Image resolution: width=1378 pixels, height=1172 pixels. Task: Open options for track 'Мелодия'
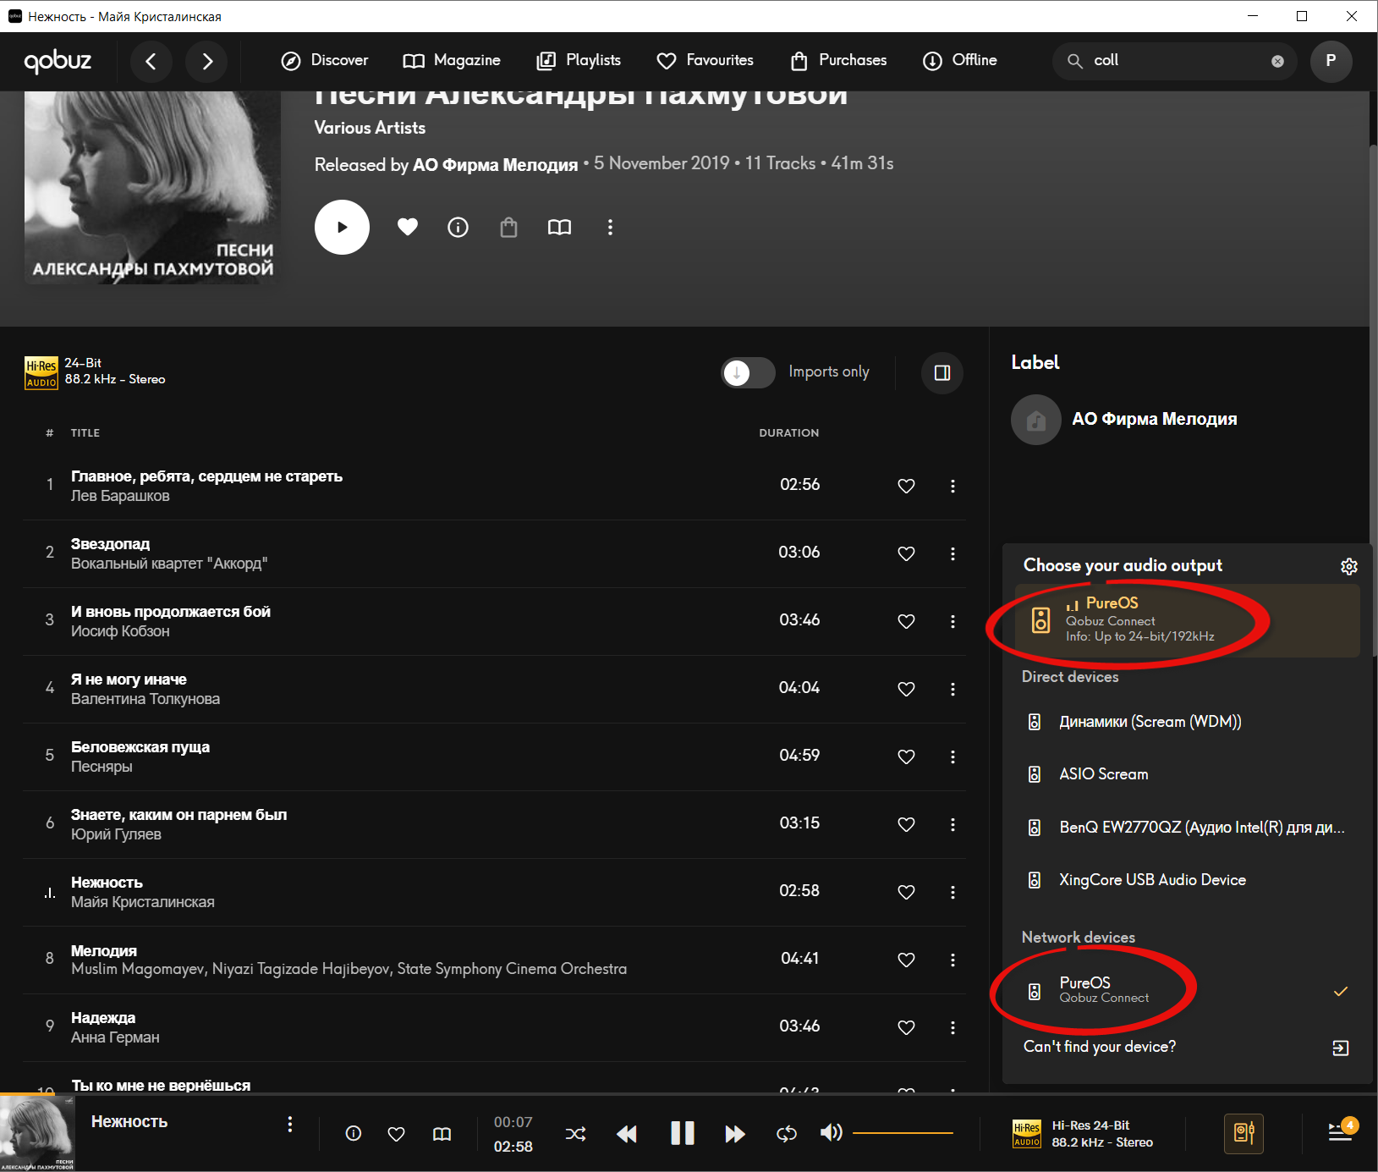pyautogui.click(x=953, y=960)
